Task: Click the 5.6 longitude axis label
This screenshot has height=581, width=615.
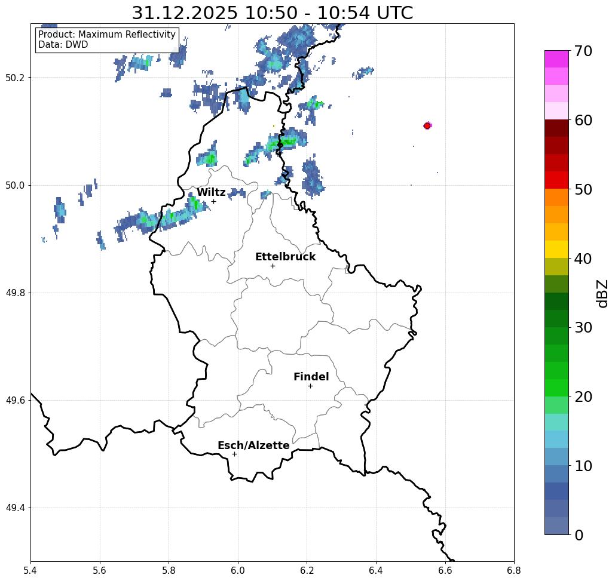Action: tap(100, 570)
